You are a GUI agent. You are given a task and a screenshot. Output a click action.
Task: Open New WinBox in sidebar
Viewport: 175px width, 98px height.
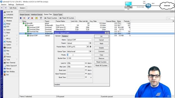click(x=10, y=72)
